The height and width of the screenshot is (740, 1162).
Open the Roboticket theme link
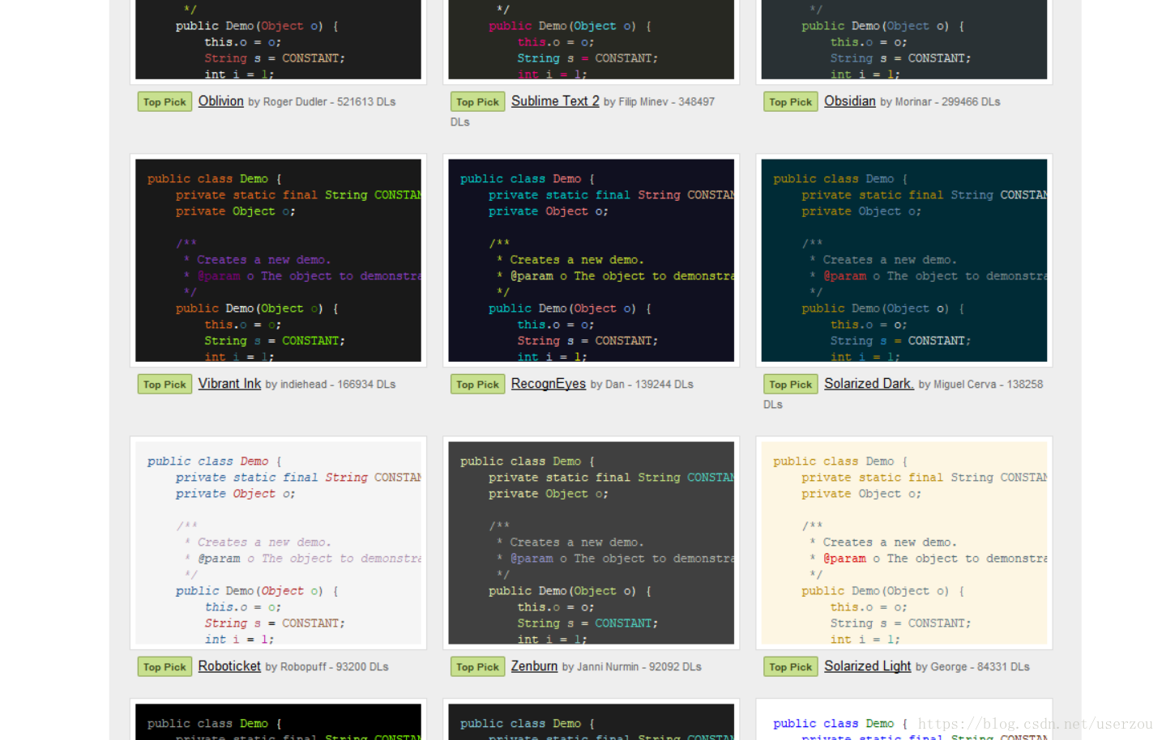pos(229,666)
